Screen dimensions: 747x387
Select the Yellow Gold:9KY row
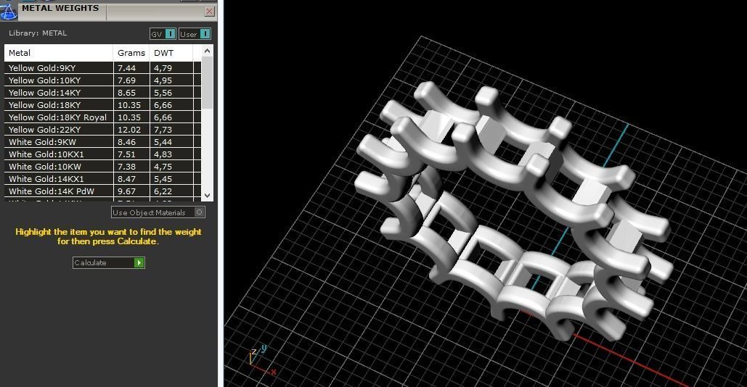102,68
